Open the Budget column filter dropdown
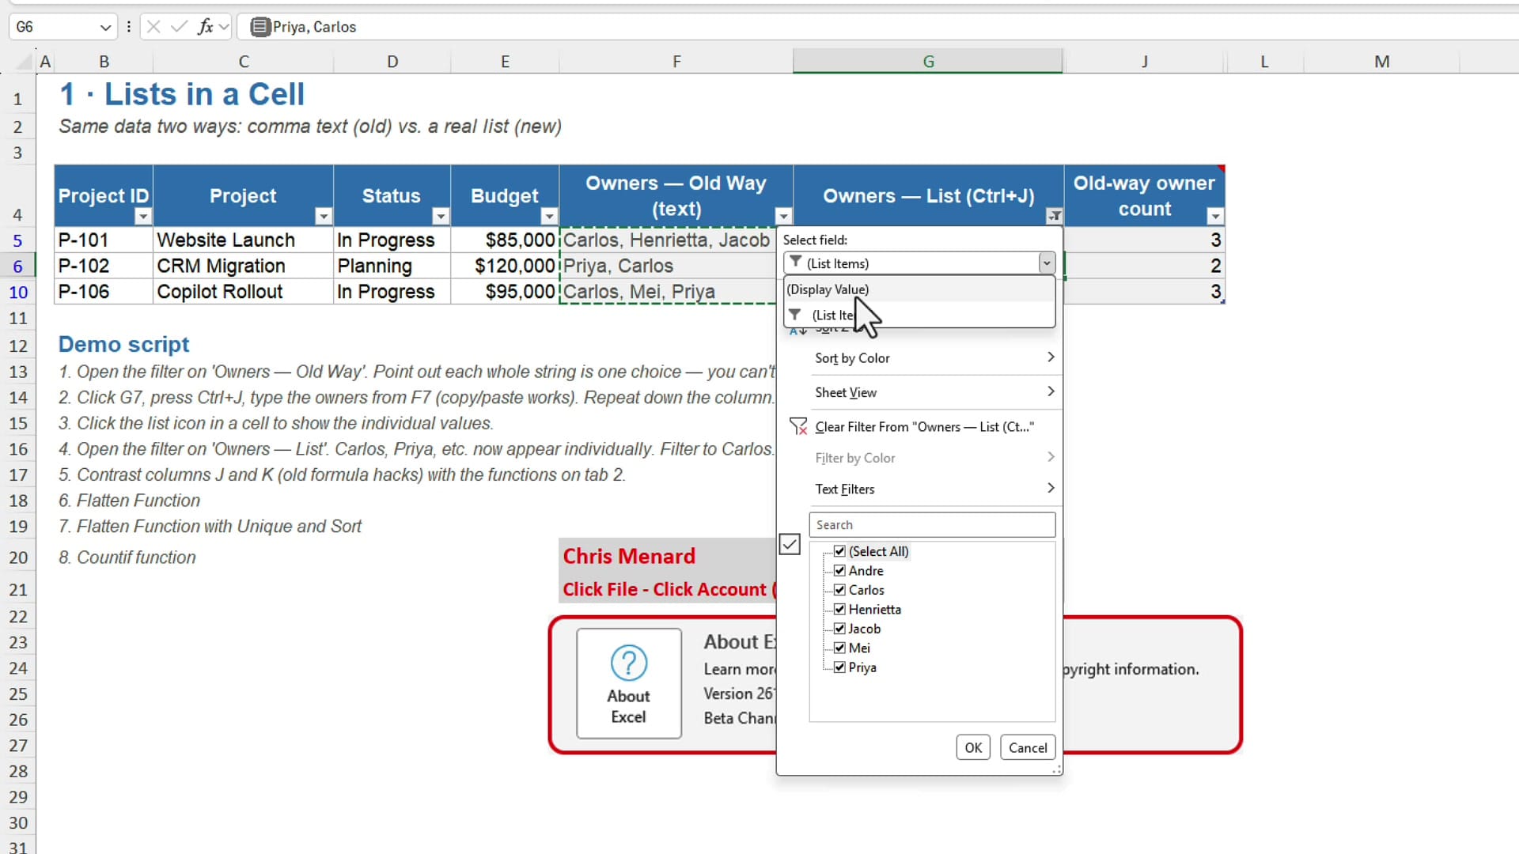This screenshot has width=1519, height=854. click(x=549, y=216)
